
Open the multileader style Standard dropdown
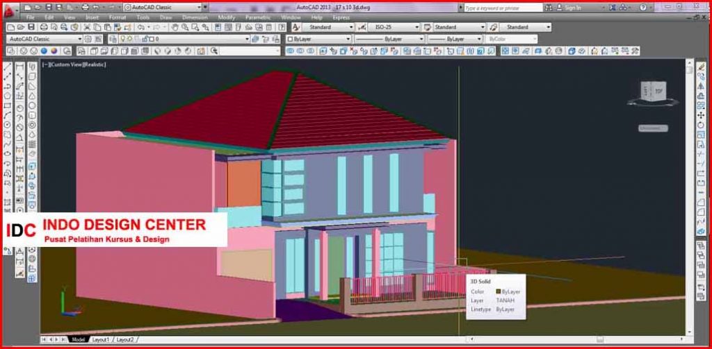coord(526,27)
